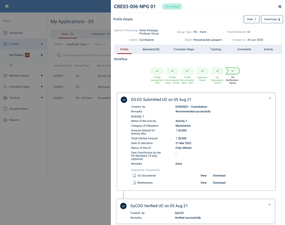Click the application search input field

(x=86, y=55)
